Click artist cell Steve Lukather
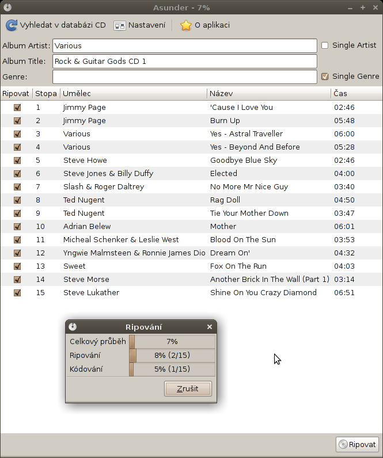Screen dimensions: 383x458 pyautogui.click(x=91, y=293)
